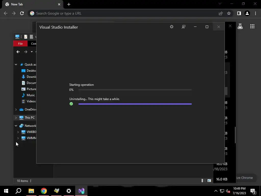Click the 'Uninstalling... This might take a while.' text
The width and height of the screenshot is (261, 196).
coord(94,99)
